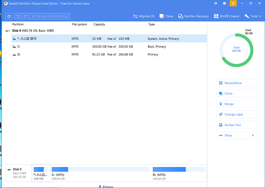265x188 pixels.
Task: Click the Change Label tag icon
Action: (x=221, y=114)
